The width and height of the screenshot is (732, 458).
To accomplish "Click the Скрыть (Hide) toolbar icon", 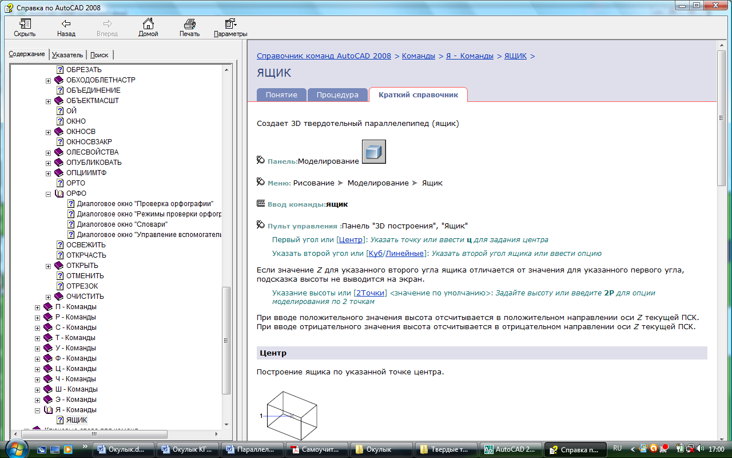I will (x=25, y=24).
